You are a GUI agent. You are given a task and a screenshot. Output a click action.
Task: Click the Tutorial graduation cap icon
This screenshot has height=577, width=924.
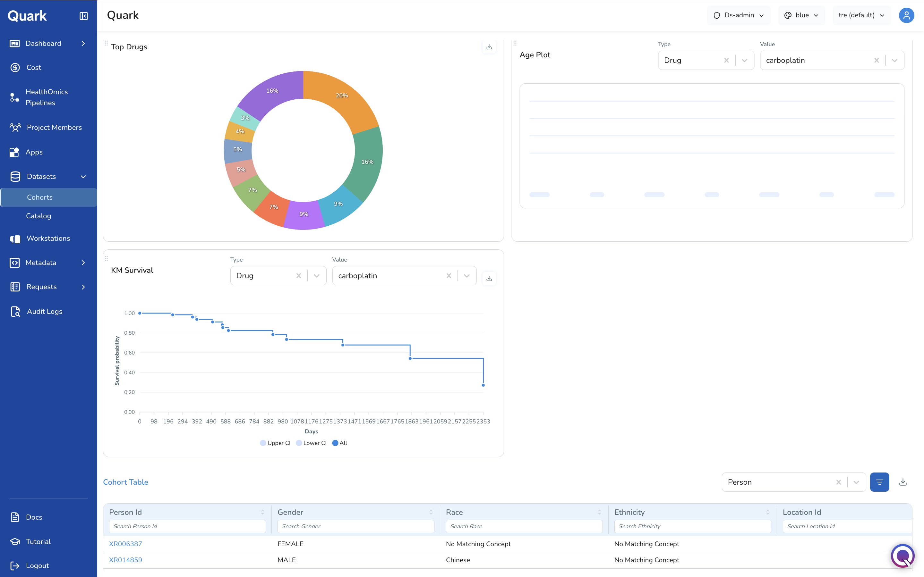coord(15,541)
